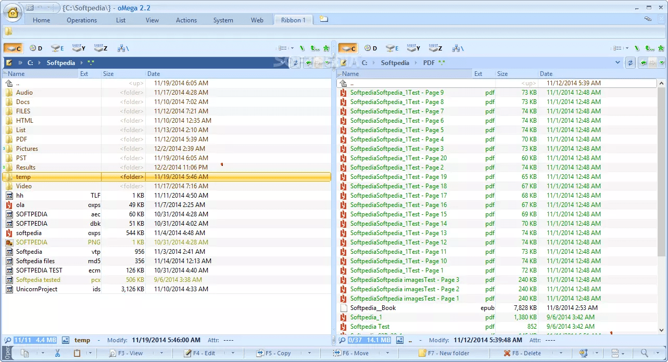Open the F3 - View dropdown arrow
The width and height of the screenshot is (668, 362).
161,353
